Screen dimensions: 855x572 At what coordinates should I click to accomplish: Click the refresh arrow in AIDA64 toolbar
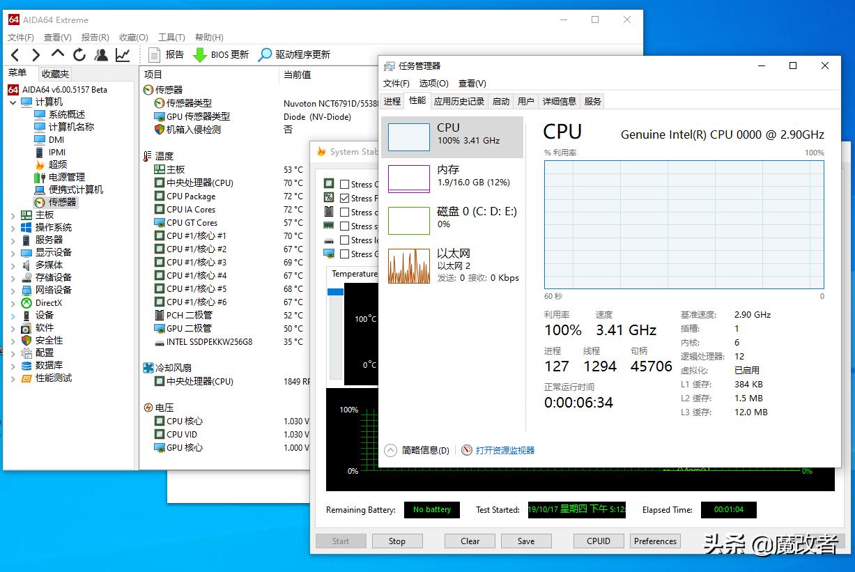click(x=79, y=54)
